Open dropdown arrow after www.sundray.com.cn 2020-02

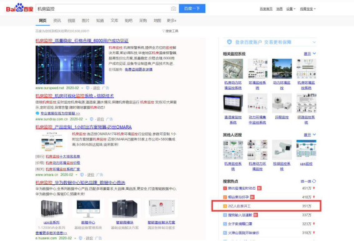(x=86, y=119)
